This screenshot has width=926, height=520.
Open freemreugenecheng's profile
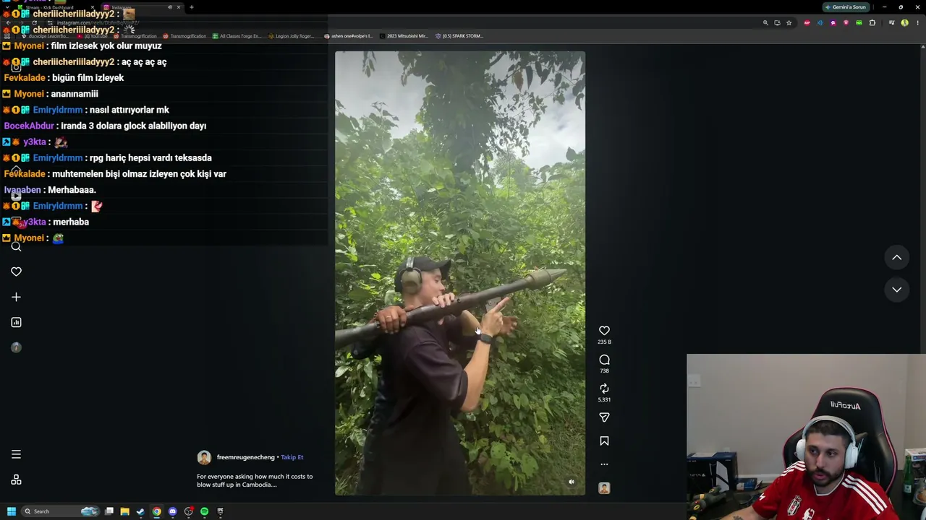(x=246, y=457)
